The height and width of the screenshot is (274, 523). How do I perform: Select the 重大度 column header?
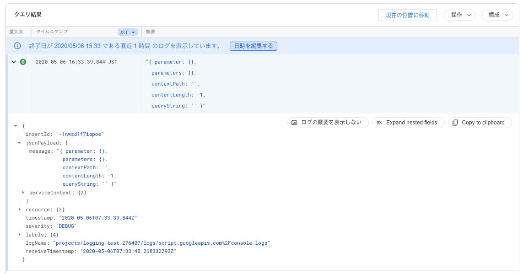coord(17,32)
